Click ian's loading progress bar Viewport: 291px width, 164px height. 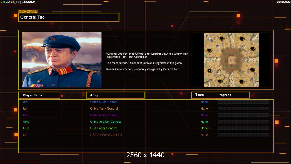click(x=244, y=135)
